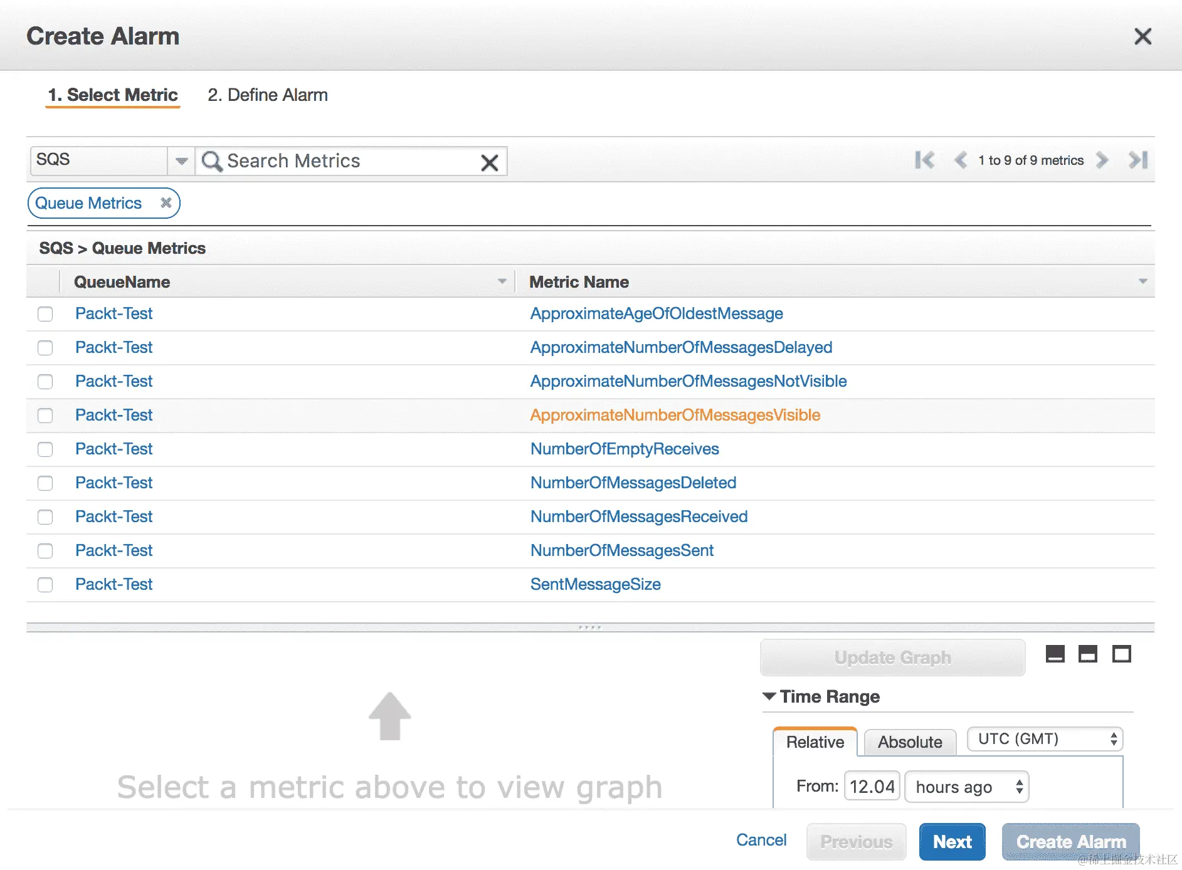Go to next page of metrics
This screenshot has height=870, width=1182.
pyautogui.click(x=1102, y=160)
